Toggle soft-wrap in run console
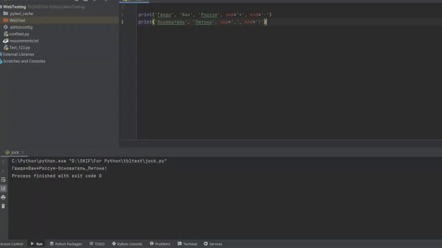Screen dimensions: 442x248 3,179
